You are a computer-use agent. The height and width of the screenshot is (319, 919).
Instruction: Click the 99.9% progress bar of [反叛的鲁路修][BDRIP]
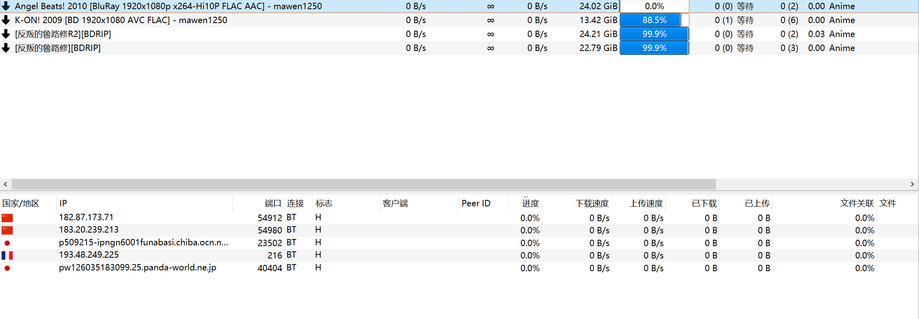655,48
